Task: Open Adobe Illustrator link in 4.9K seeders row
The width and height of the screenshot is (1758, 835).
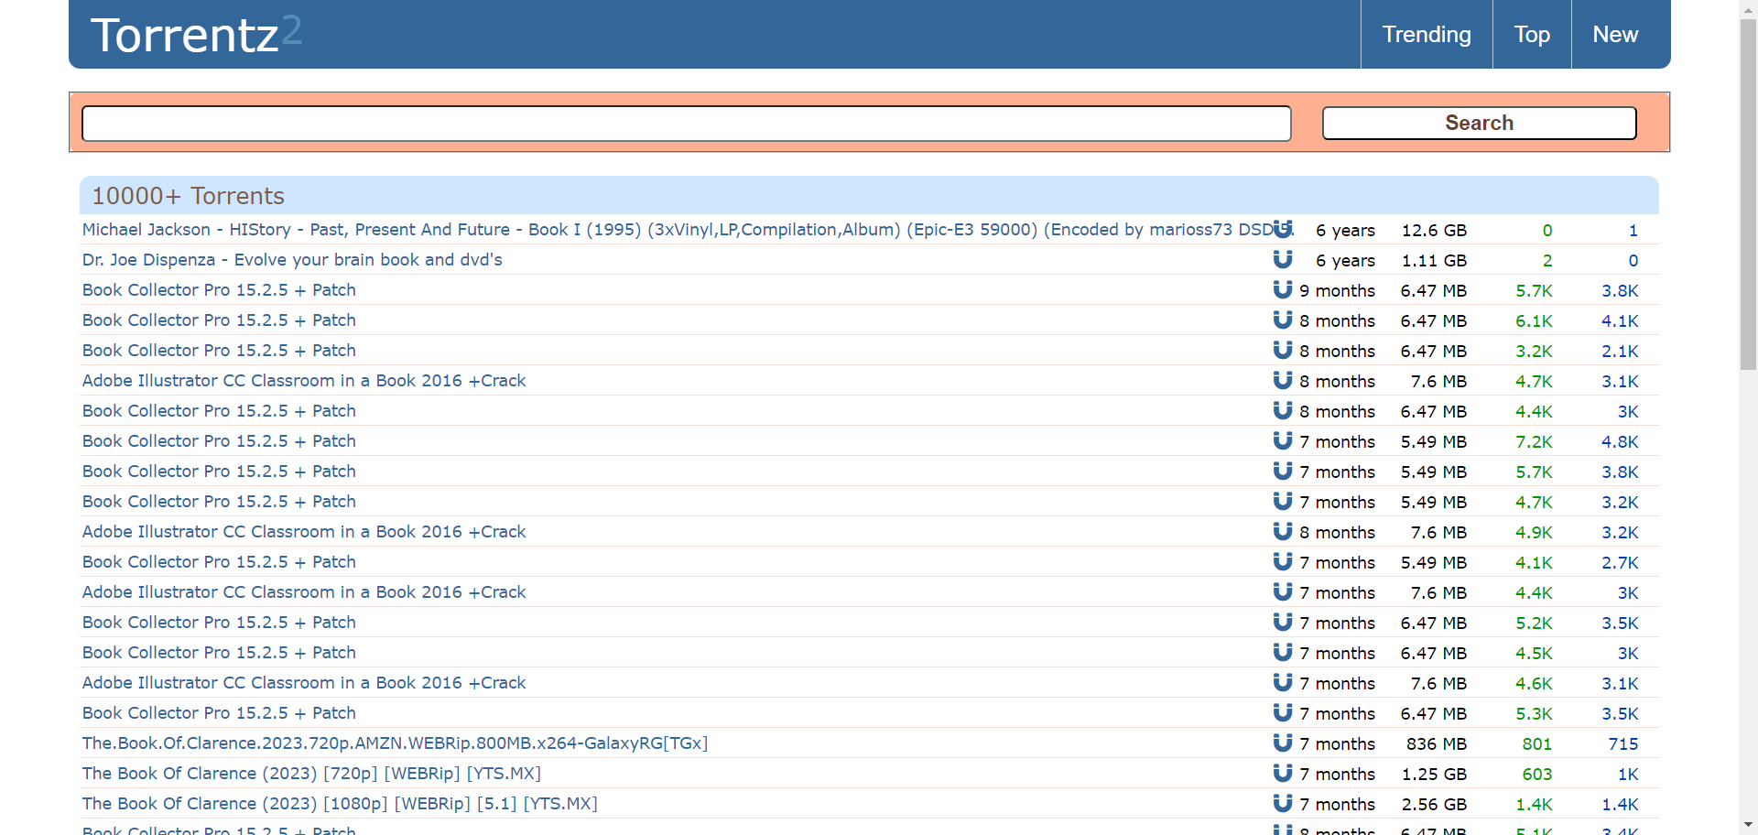Action: [304, 532]
